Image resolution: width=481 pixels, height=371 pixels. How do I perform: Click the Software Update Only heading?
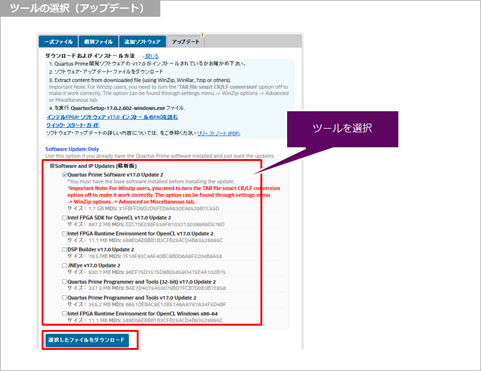click(72, 149)
